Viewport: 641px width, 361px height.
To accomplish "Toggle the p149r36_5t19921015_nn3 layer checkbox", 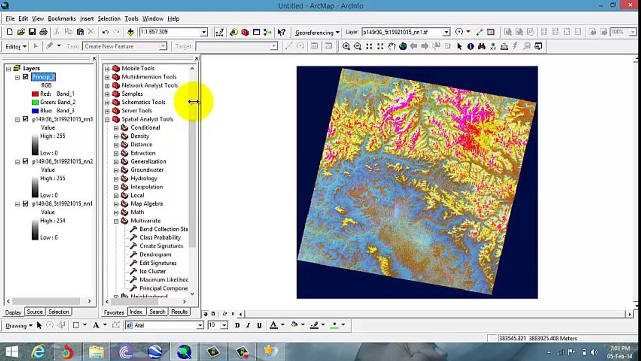I will tap(26, 119).
